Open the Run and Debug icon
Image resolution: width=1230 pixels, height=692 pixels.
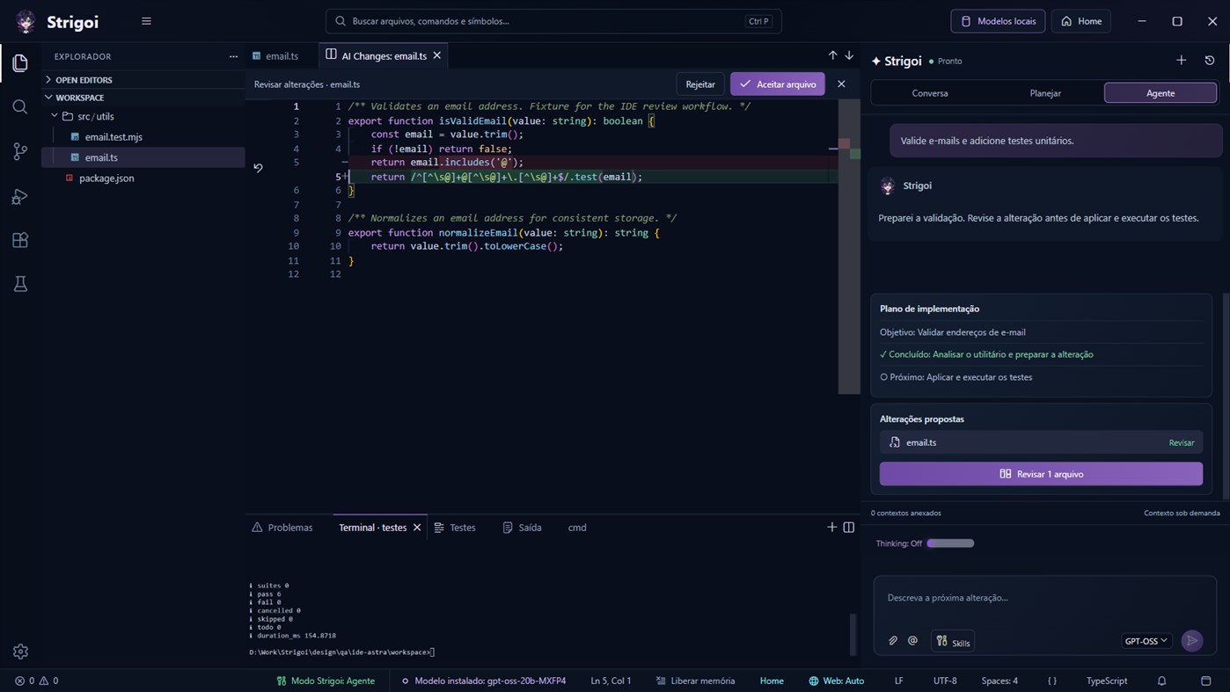pyautogui.click(x=20, y=196)
